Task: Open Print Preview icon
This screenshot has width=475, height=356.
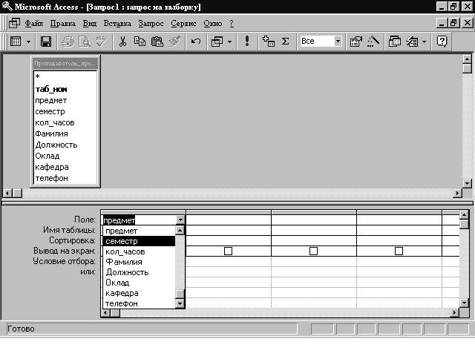Action: pos(85,42)
